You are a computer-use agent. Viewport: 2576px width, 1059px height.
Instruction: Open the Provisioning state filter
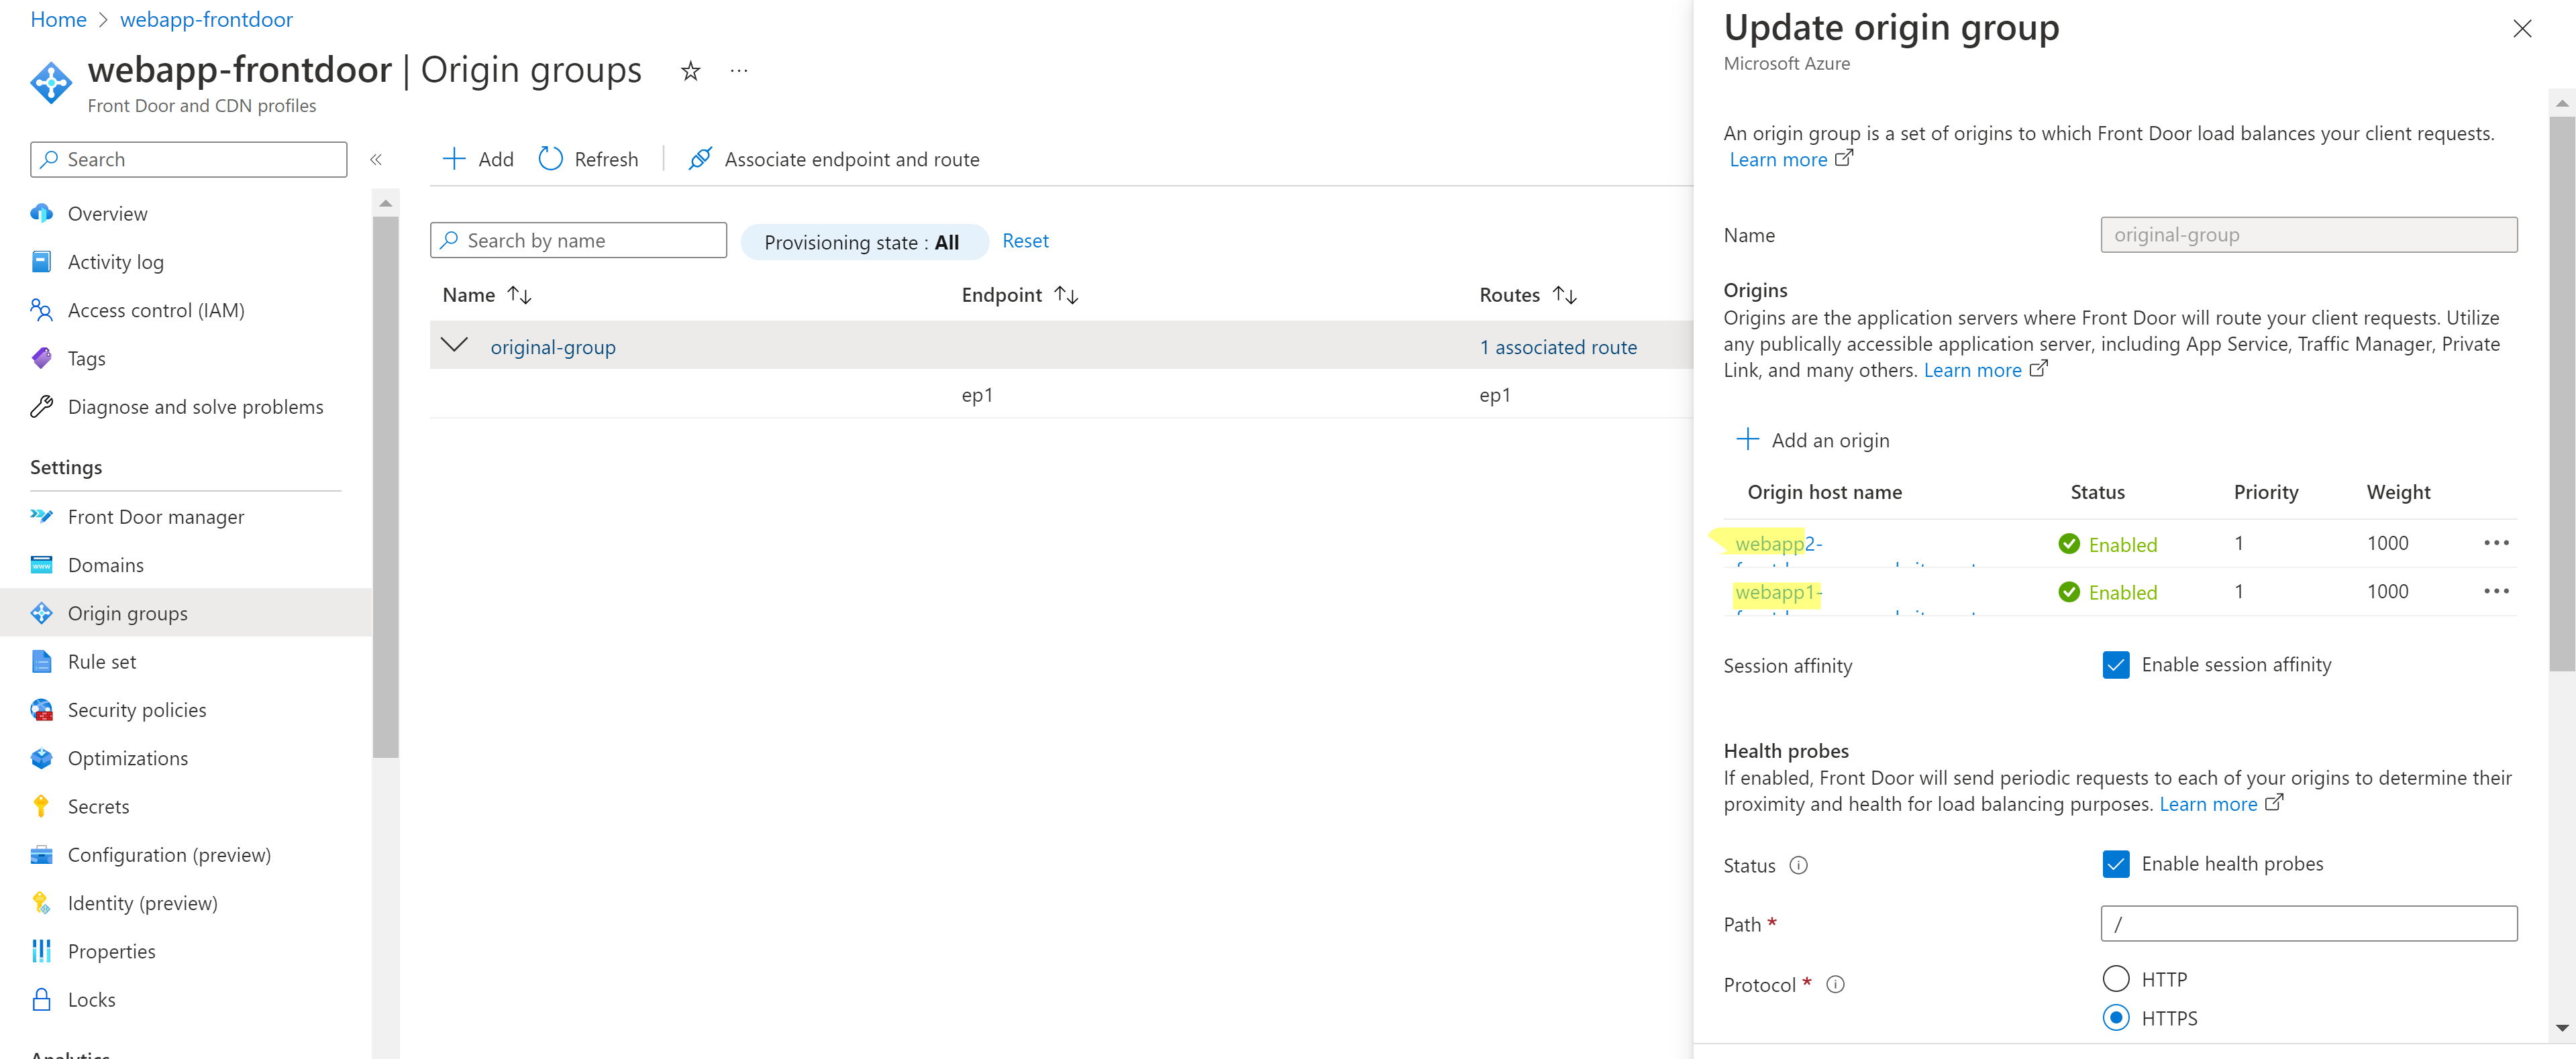(864, 241)
